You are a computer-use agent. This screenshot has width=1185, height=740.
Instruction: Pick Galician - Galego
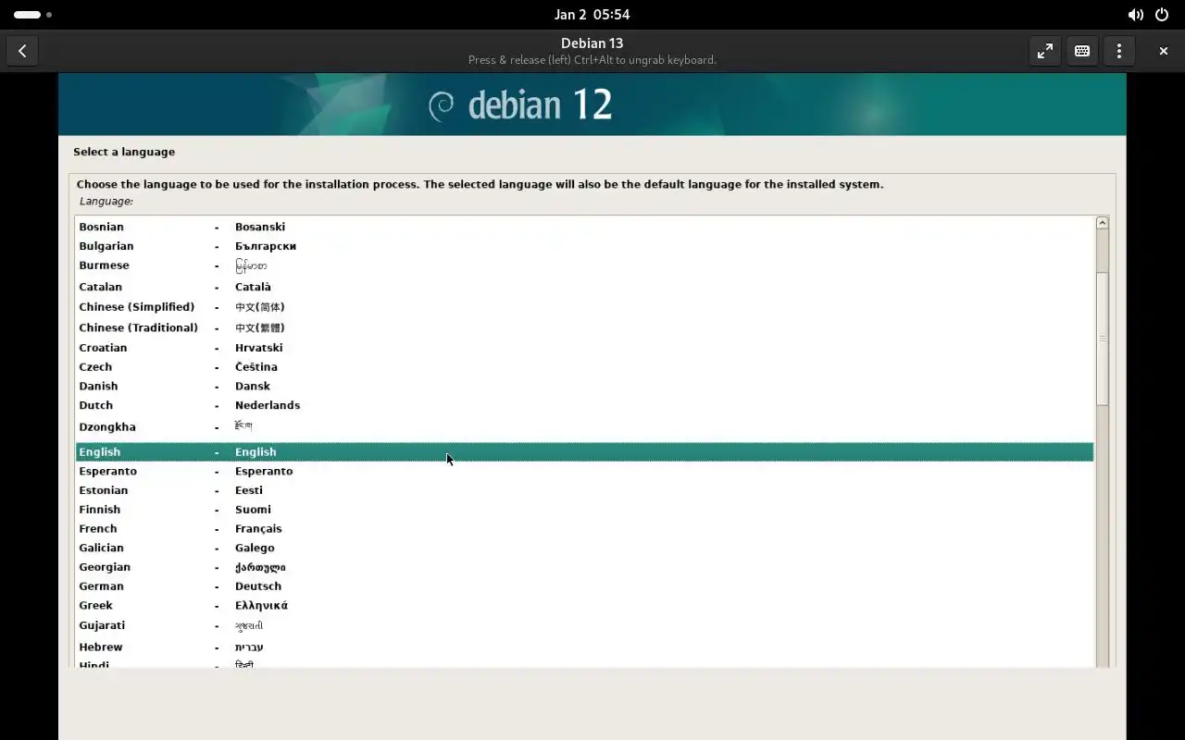(x=584, y=548)
